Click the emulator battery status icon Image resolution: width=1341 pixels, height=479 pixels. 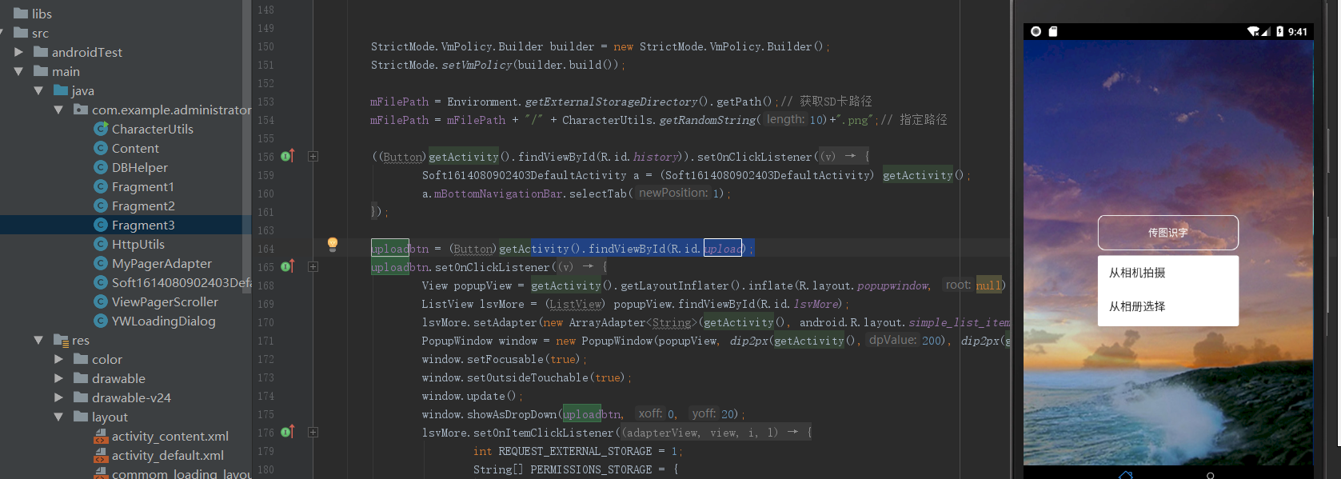coord(1279,31)
